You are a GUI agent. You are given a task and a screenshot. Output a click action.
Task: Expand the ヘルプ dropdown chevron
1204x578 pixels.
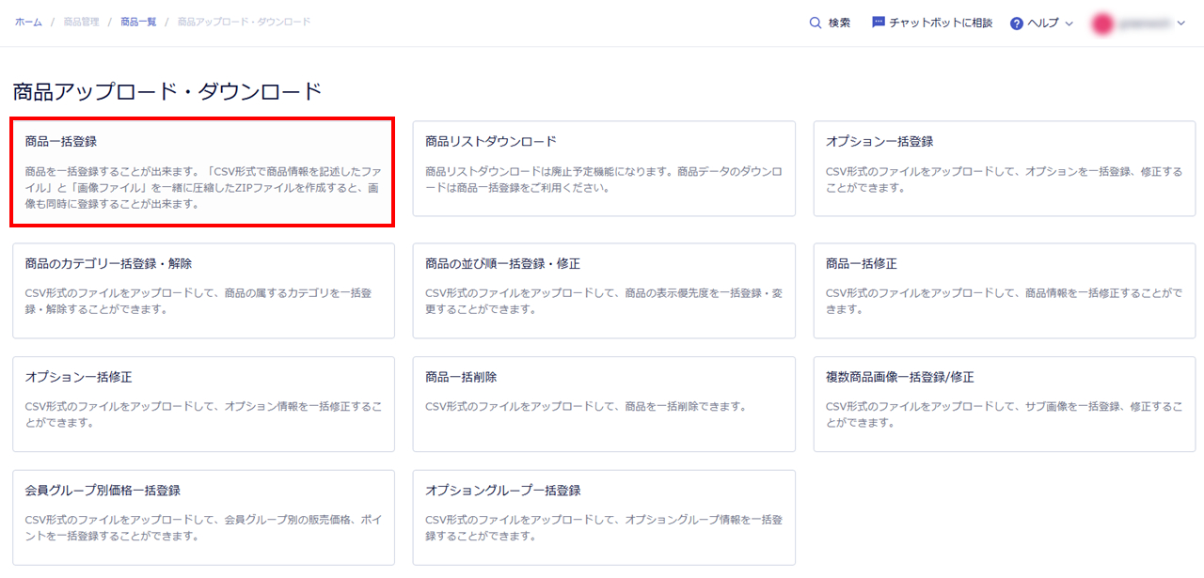(1069, 23)
